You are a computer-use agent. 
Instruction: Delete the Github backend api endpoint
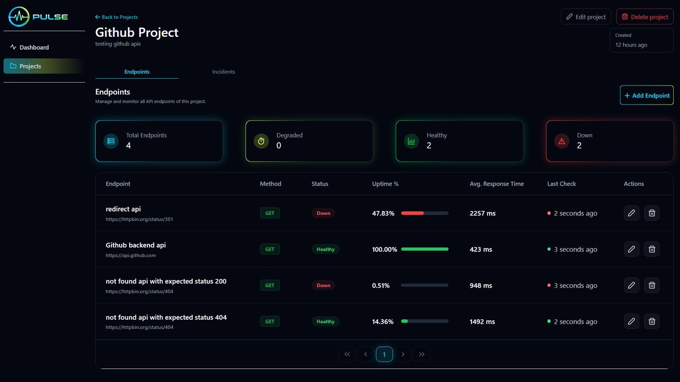[x=652, y=249]
